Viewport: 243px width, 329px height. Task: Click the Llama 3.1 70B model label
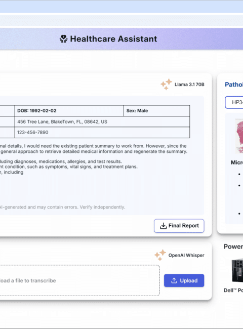(189, 85)
